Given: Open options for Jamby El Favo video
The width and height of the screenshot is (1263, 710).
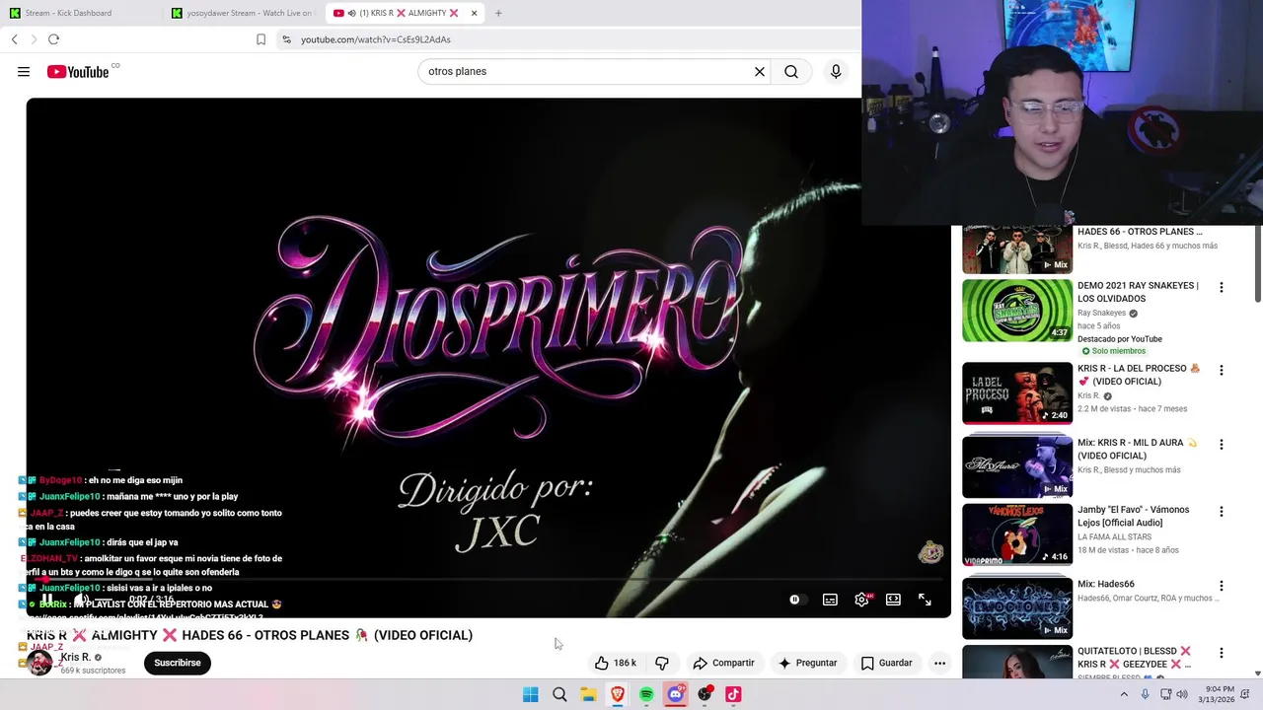Looking at the screenshot, I should click(x=1222, y=511).
